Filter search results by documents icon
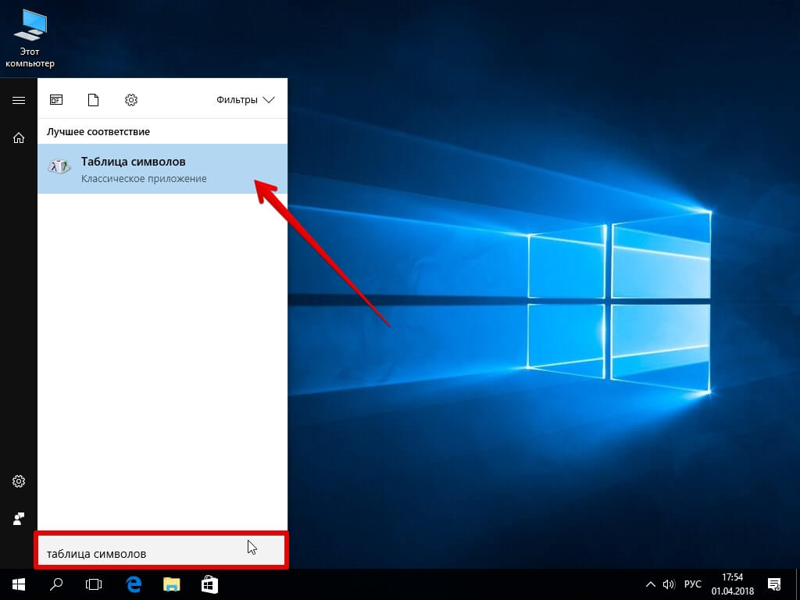This screenshot has height=600, width=800. 94,100
